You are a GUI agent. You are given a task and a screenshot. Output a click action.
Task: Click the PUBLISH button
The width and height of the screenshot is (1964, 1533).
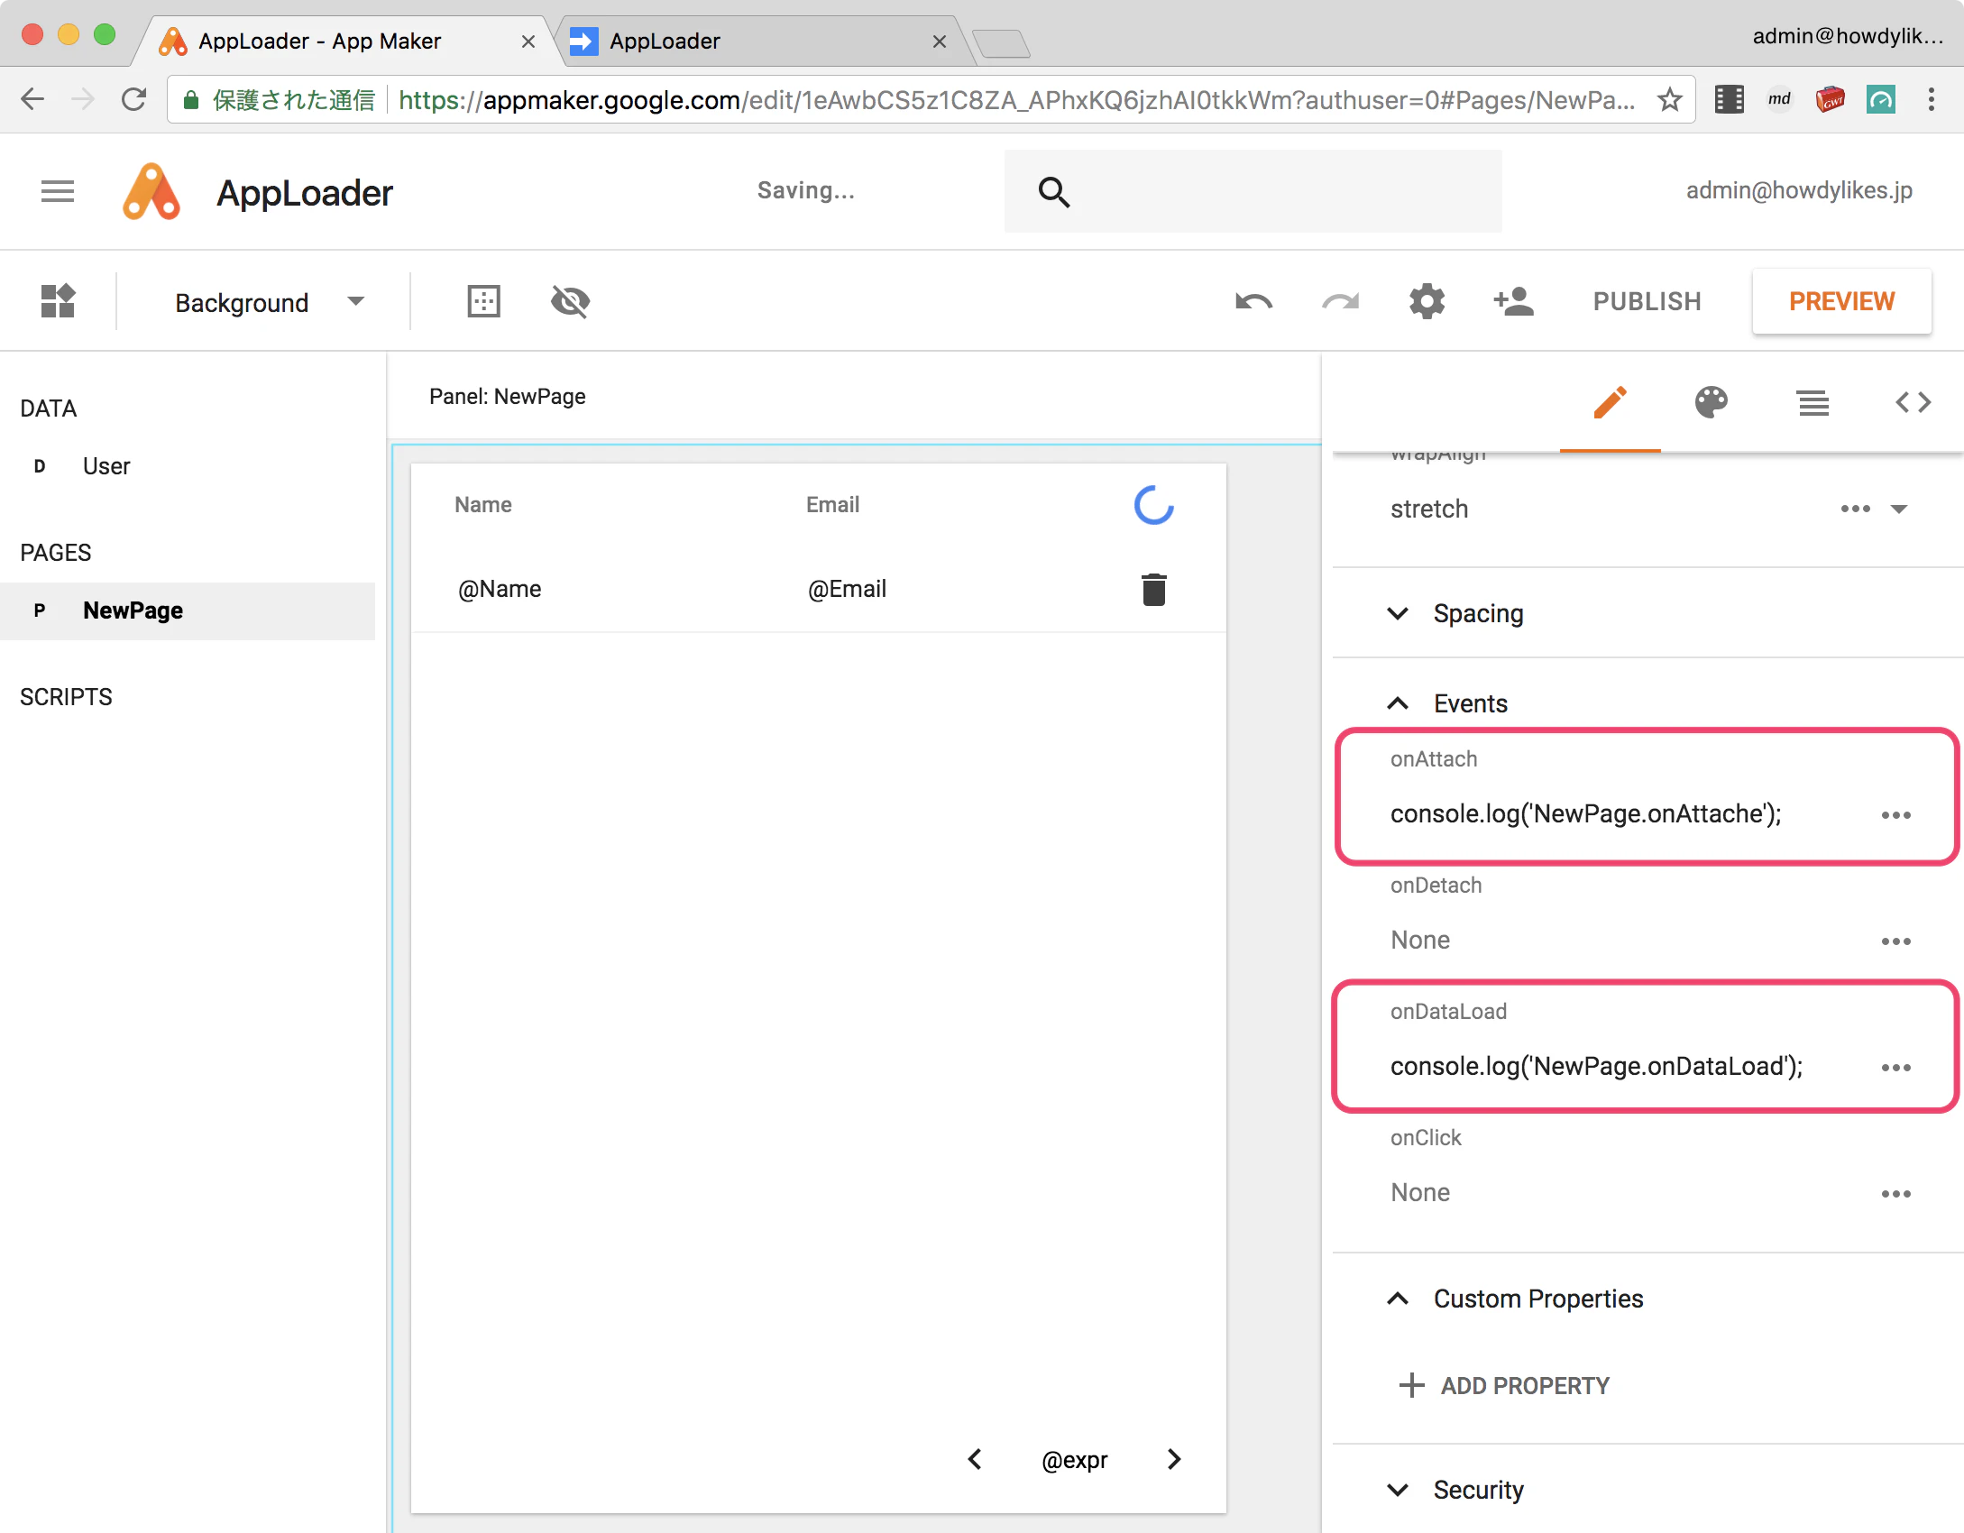point(1647,301)
